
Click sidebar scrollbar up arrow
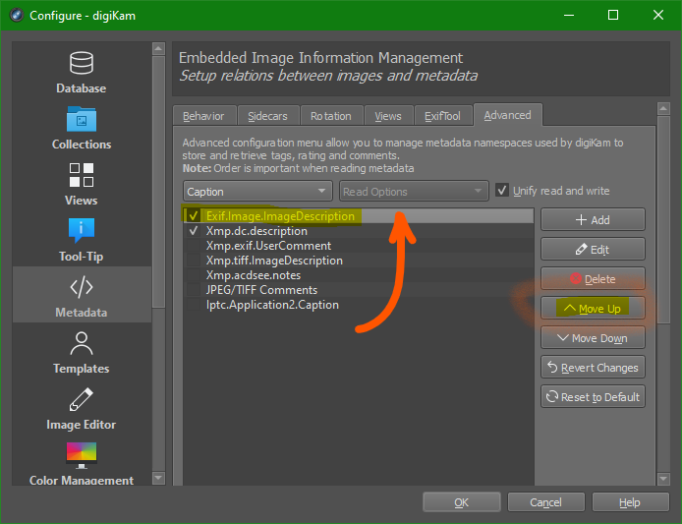click(158, 48)
